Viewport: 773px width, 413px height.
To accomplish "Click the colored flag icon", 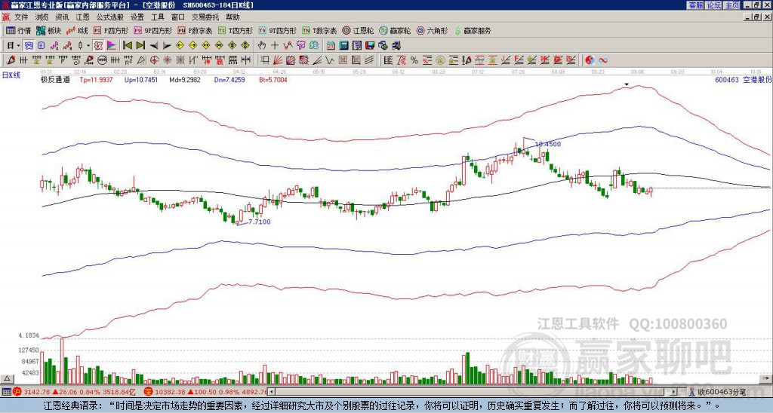I will (112, 45).
